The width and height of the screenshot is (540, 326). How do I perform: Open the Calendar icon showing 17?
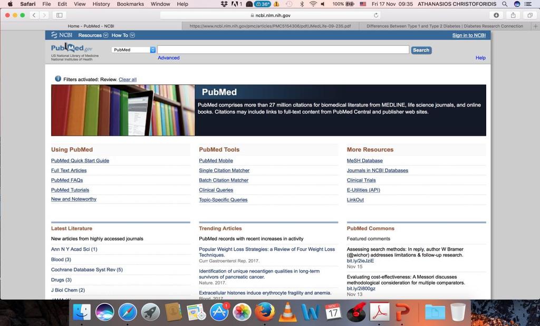click(x=333, y=312)
